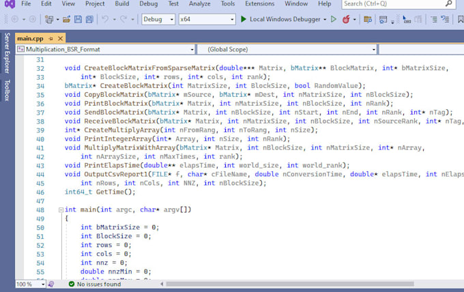Open the Toolbox side tab
Viewport: 464px width, 292px height.
point(7,90)
